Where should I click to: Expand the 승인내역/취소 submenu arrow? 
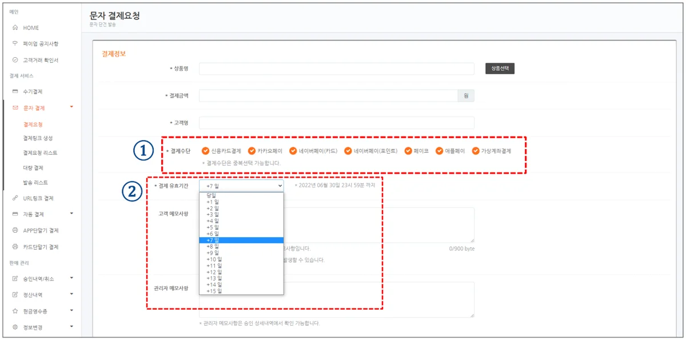click(71, 278)
